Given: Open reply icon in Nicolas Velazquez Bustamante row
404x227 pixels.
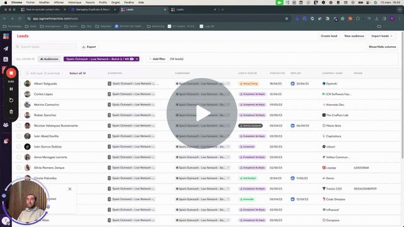Looking at the screenshot, I should pyautogui.click(x=292, y=125).
